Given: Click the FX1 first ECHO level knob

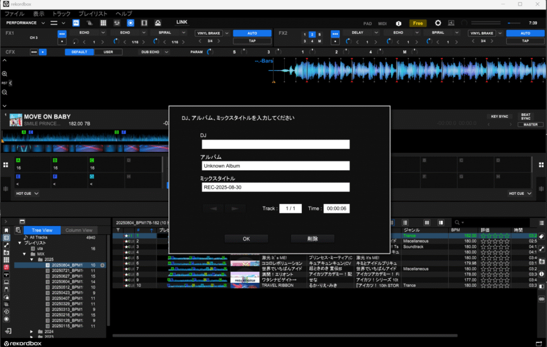Looking at the screenshot, I should [x=75, y=42].
